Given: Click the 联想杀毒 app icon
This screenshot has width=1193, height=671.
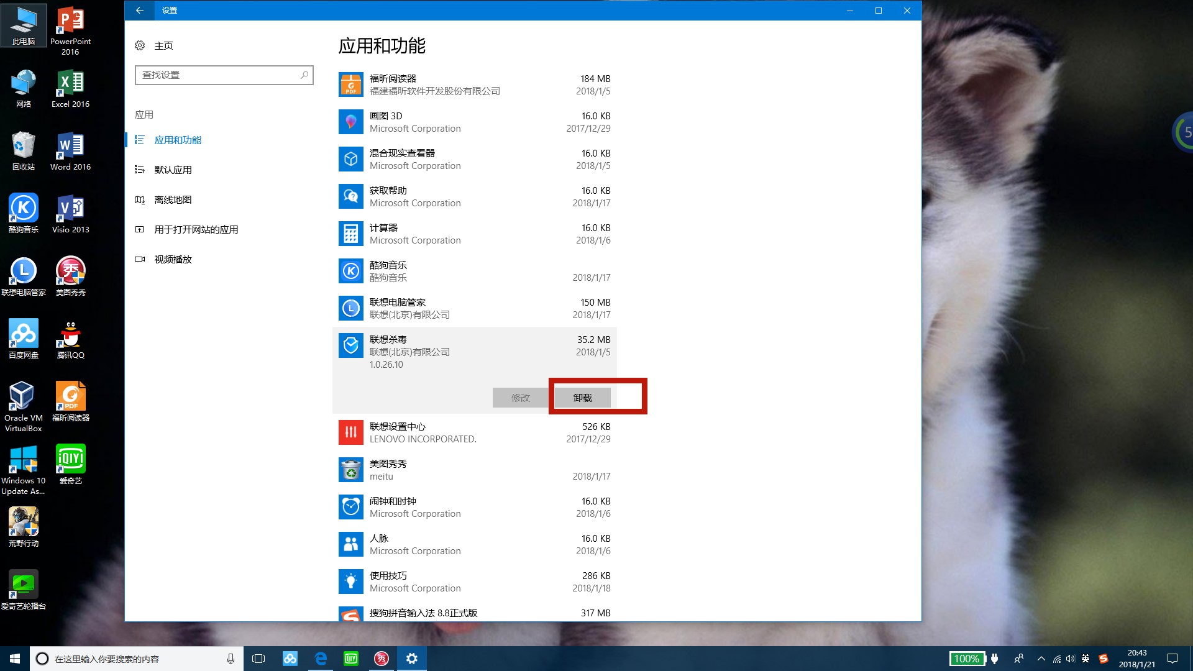Looking at the screenshot, I should 350,345.
